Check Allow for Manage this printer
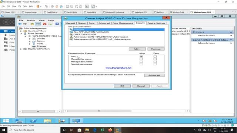The height and width of the screenshot is (133, 237). 141,59
